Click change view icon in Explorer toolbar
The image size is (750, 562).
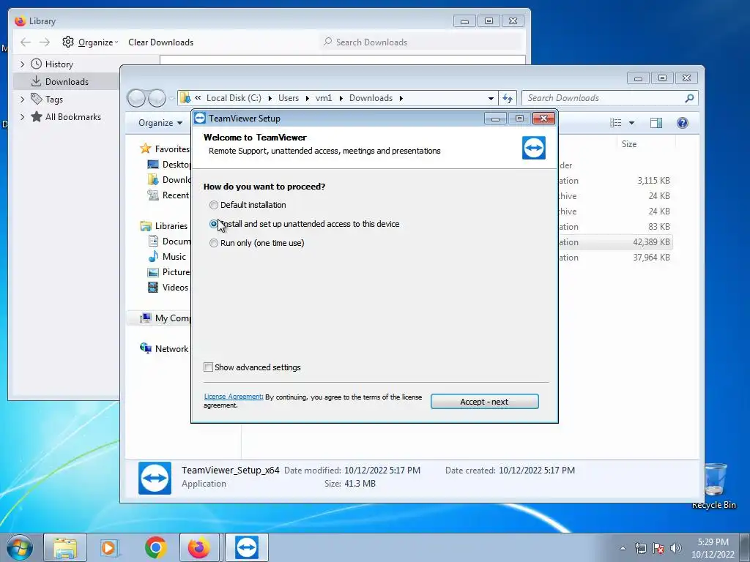pyautogui.click(x=615, y=123)
